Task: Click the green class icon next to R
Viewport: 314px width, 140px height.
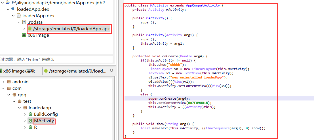Action: coord(30,127)
